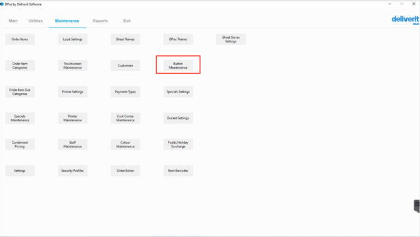Open Ghost Stores Settings
The image size is (420, 237).
click(x=231, y=39)
